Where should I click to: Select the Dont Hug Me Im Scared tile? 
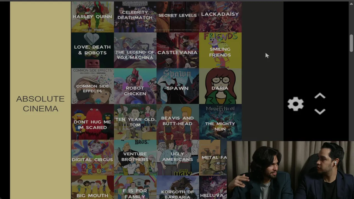coord(92,122)
